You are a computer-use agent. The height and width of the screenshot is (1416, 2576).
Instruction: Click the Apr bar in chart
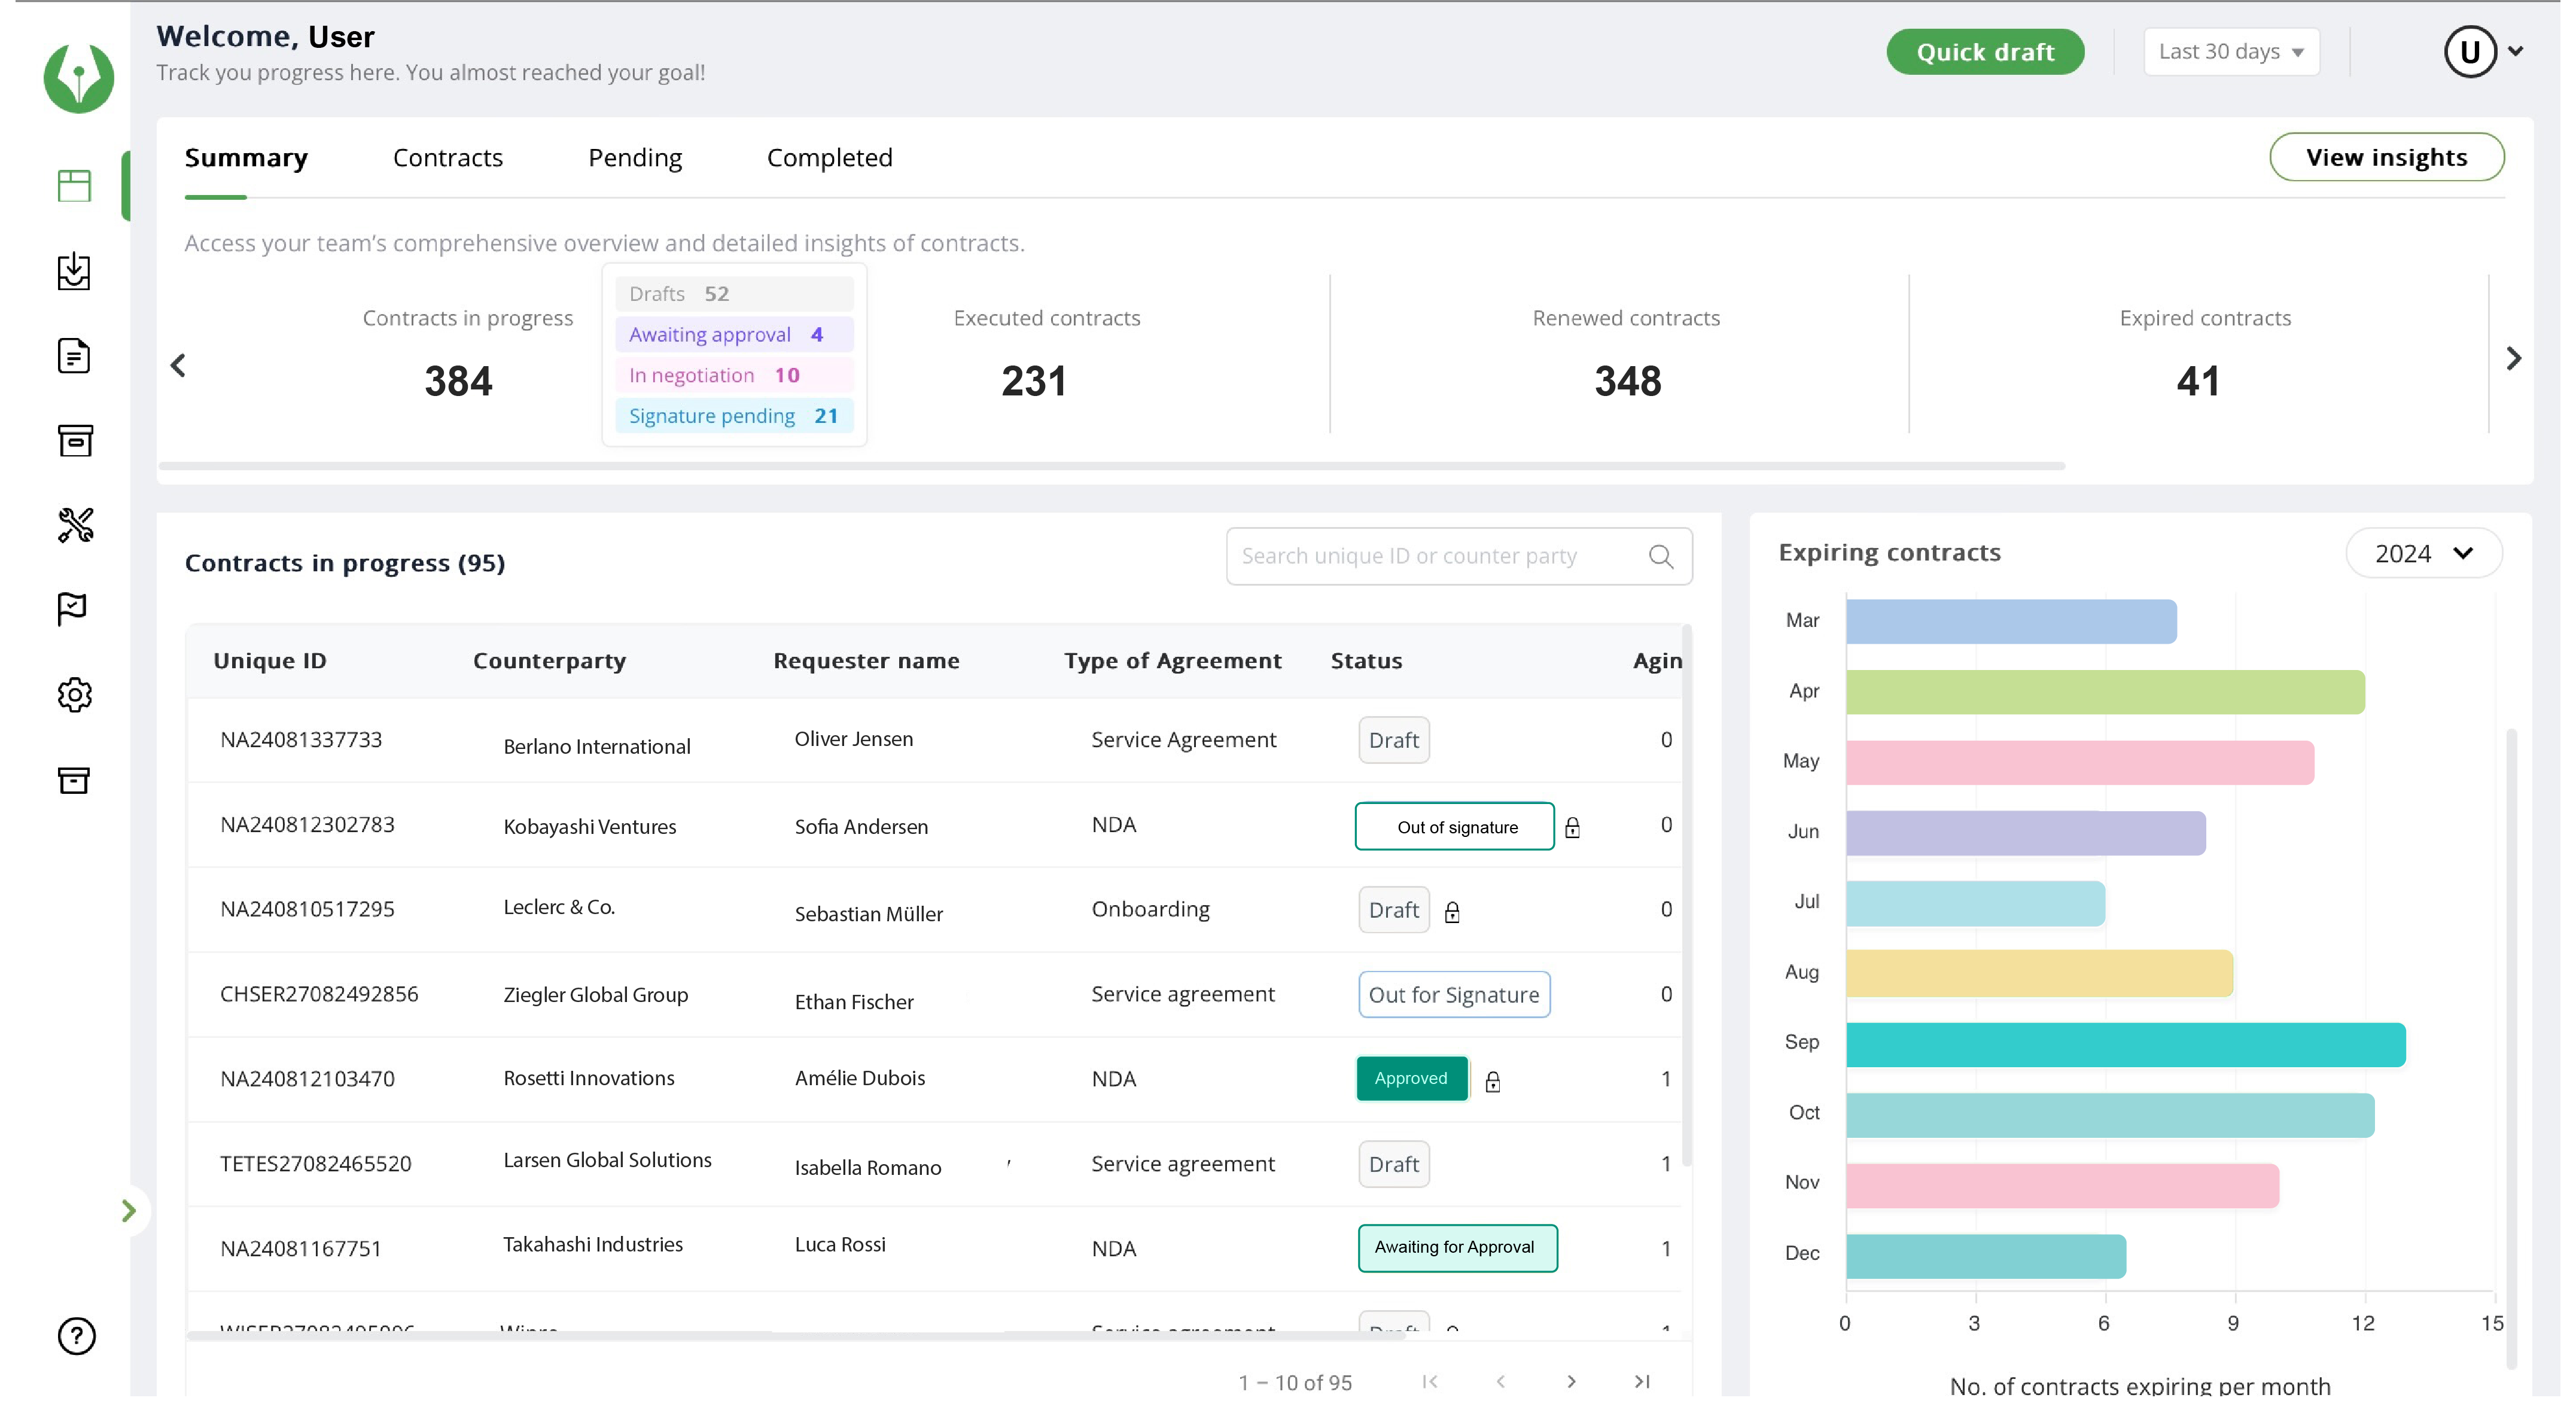(x=2105, y=692)
